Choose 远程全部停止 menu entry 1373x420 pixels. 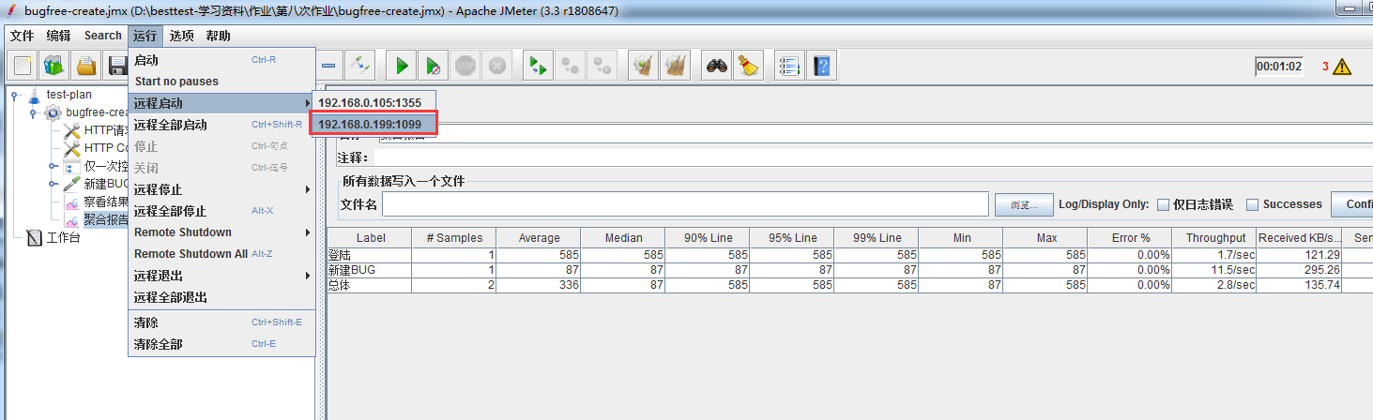[221, 211]
